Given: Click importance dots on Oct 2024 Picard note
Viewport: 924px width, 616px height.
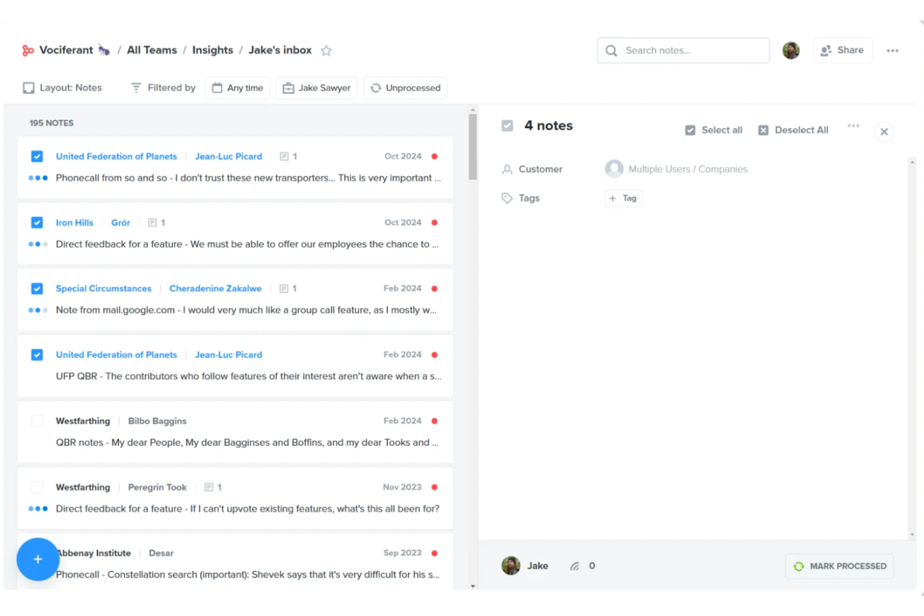Looking at the screenshot, I should tap(38, 178).
